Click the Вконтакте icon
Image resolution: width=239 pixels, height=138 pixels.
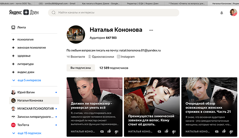[x=68, y=57]
